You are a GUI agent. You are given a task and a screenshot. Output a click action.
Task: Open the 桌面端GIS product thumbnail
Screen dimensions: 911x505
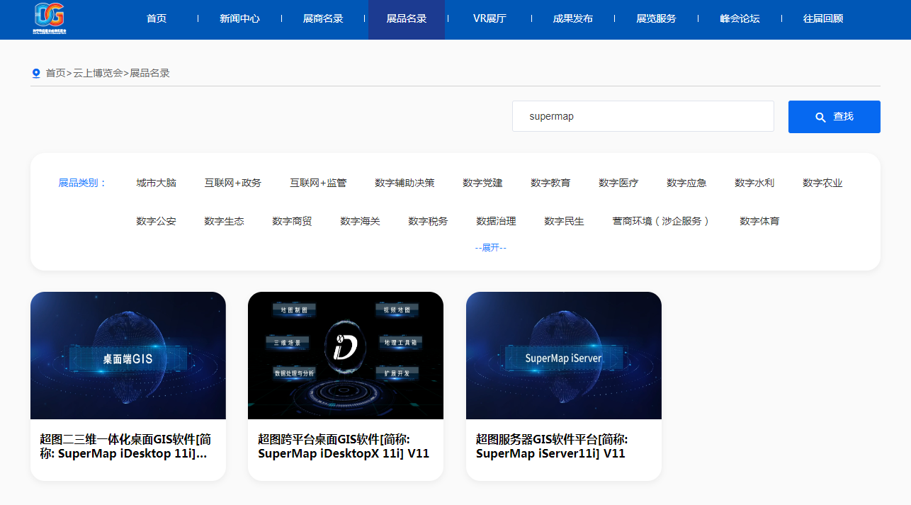point(128,356)
